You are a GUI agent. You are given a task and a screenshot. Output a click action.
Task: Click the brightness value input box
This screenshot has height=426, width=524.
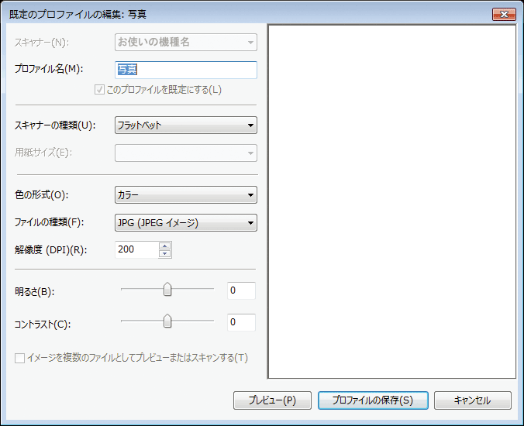click(x=241, y=290)
